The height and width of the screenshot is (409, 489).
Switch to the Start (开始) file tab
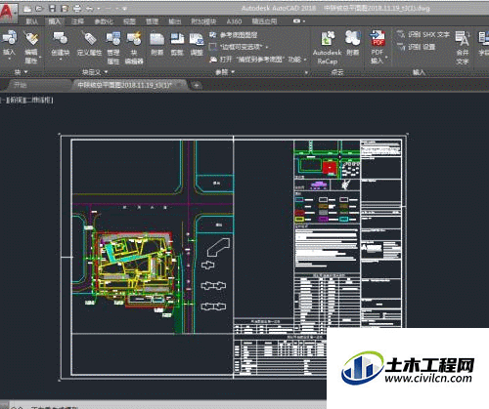(21, 85)
